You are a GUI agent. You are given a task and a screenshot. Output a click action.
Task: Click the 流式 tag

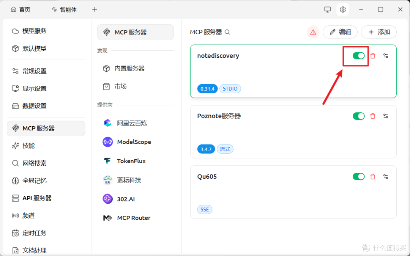225,149
